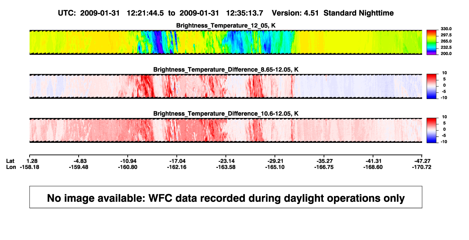Click the title 'Brightness_Temperature_12_05, K'
The height and width of the screenshot is (240, 469).
[226, 26]
